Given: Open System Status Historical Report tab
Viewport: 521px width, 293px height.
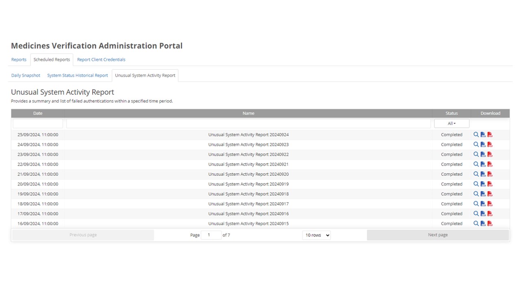Looking at the screenshot, I should (x=77, y=75).
